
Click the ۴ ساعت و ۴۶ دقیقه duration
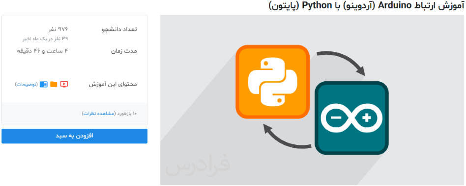42,51
